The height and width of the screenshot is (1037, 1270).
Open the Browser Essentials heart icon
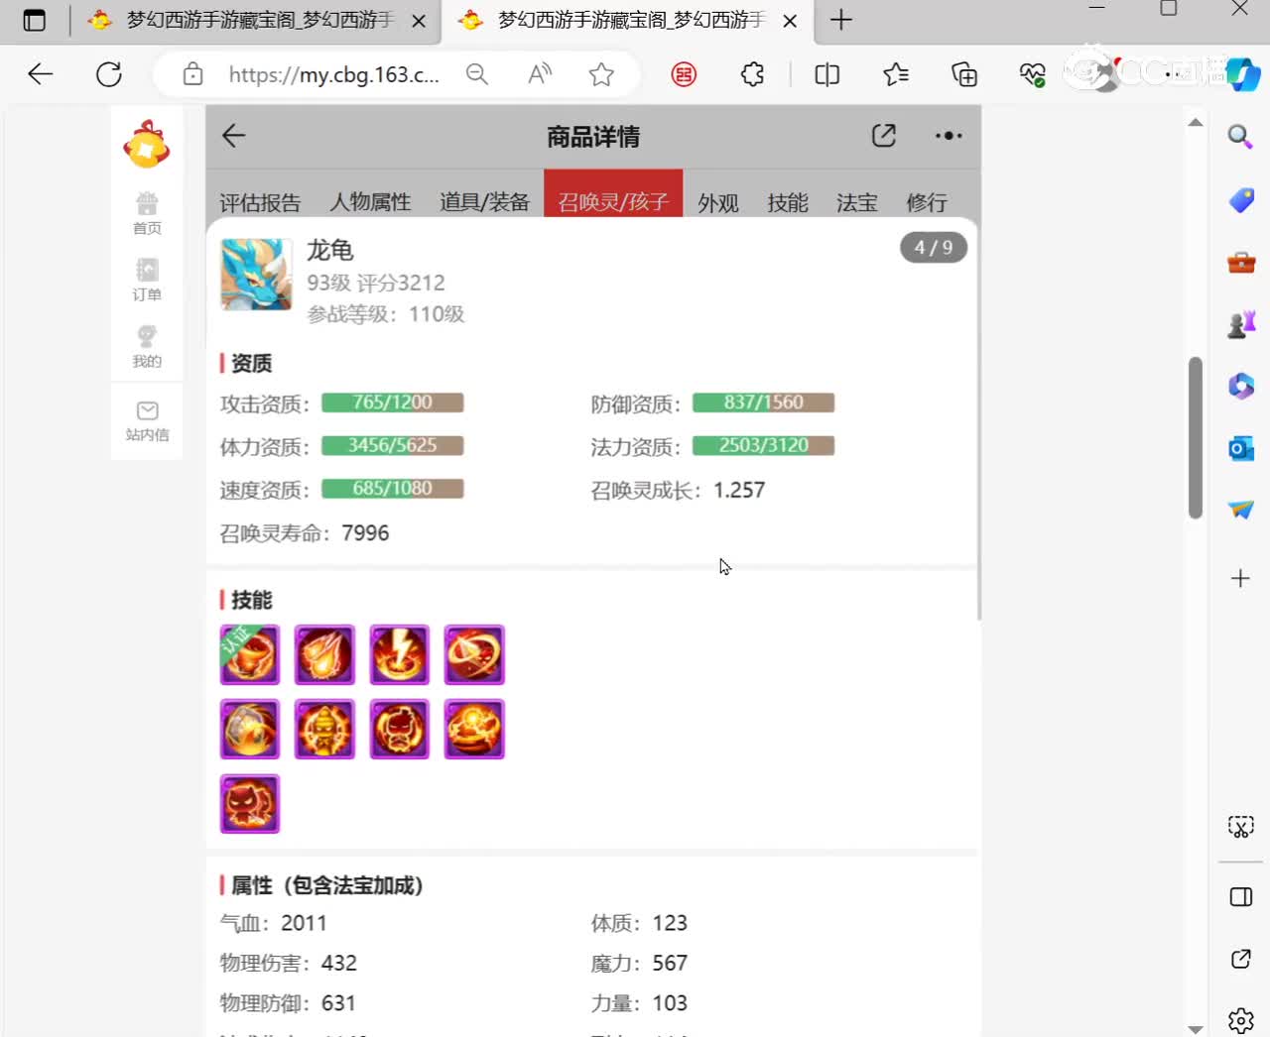pos(1032,74)
